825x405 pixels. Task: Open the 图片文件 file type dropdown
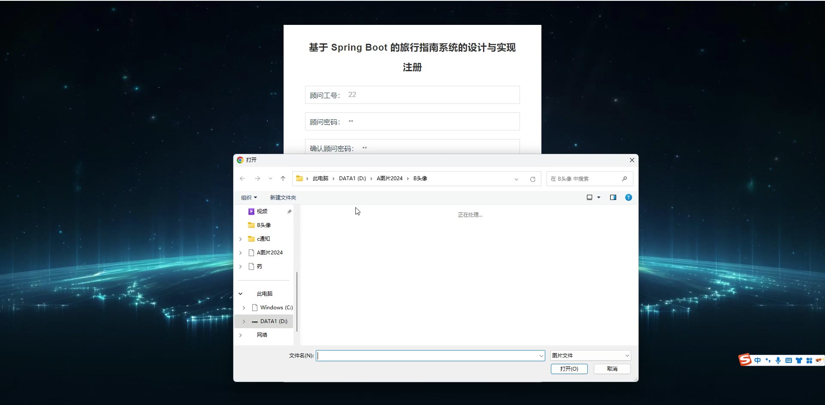coord(591,355)
